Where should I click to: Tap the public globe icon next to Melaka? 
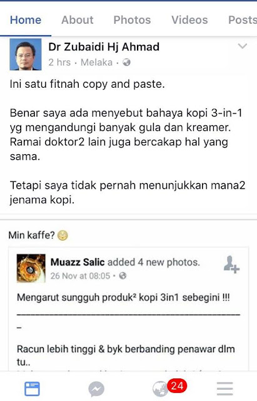tap(126, 62)
